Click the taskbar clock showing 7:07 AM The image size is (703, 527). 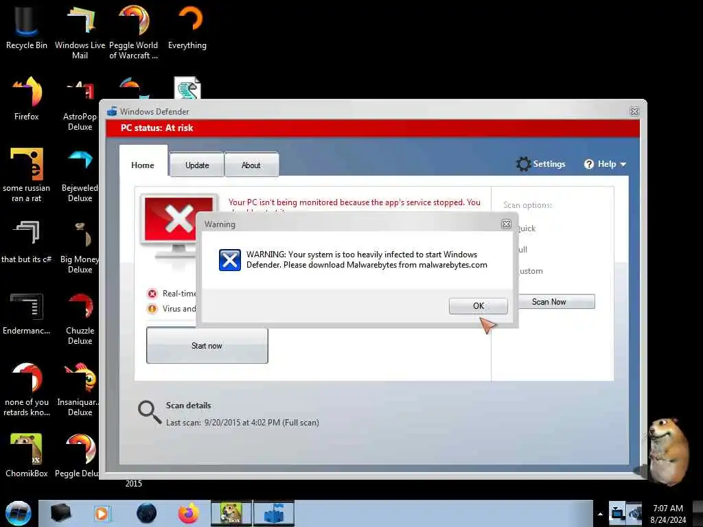pos(668,513)
